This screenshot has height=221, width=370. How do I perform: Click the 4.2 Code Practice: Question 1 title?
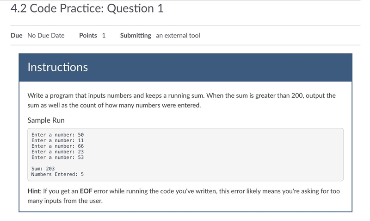click(87, 8)
